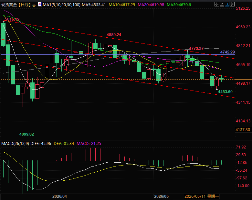Click the highlighted blue playback chart icon
This screenshot has height=200, width=252.
[227, 4]
